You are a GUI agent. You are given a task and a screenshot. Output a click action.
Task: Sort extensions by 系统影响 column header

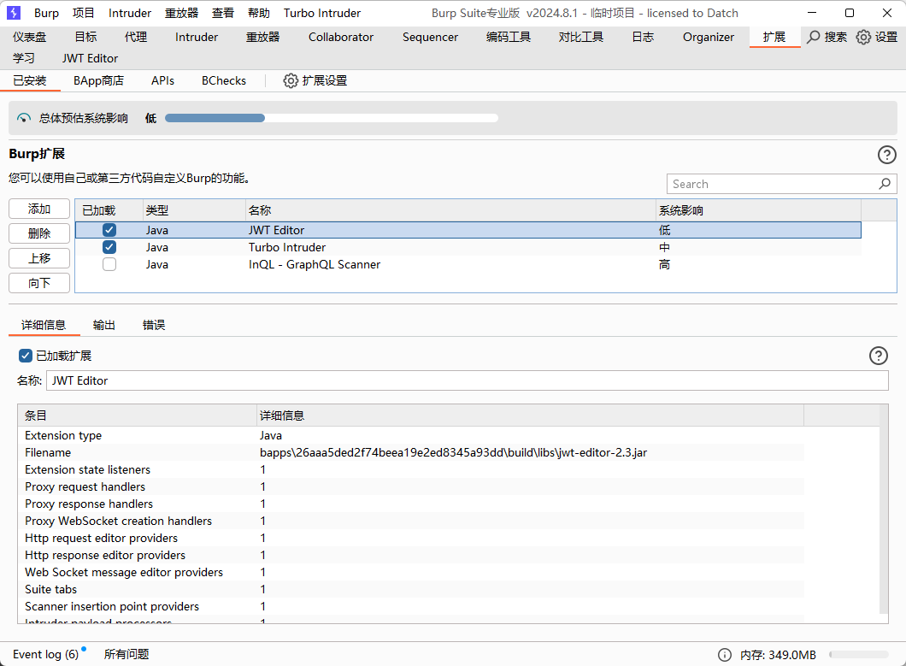click(x=758, y=210)
